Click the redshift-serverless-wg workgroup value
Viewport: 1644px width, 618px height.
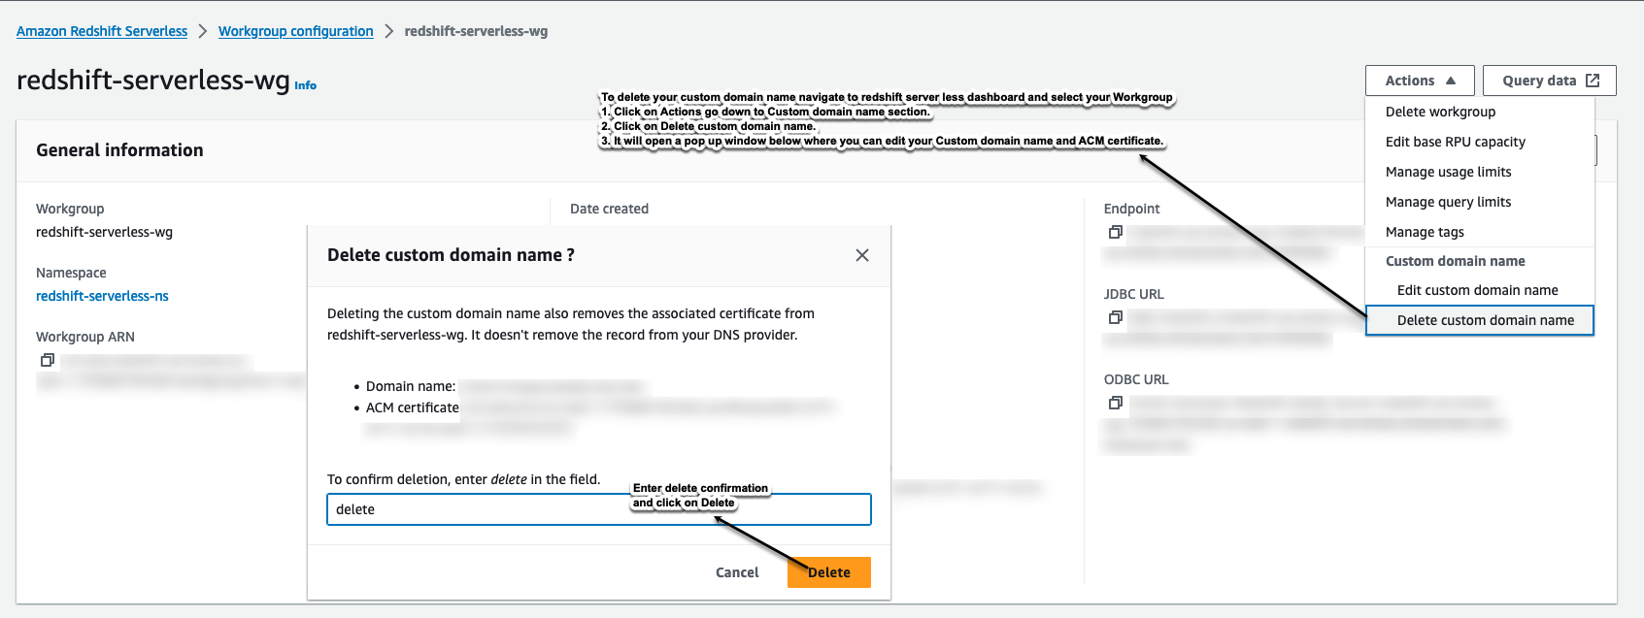point(104,232)
